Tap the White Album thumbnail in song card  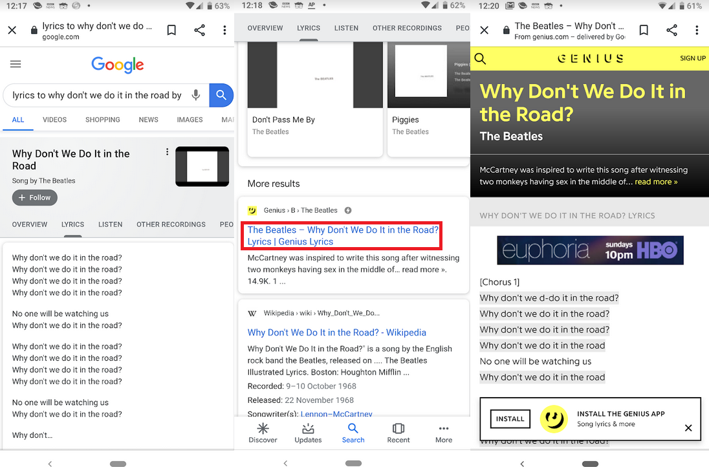coord(202,166)
